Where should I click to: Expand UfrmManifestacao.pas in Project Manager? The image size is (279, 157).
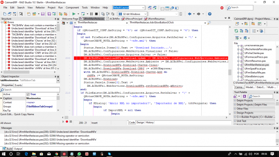click(238, 65)
